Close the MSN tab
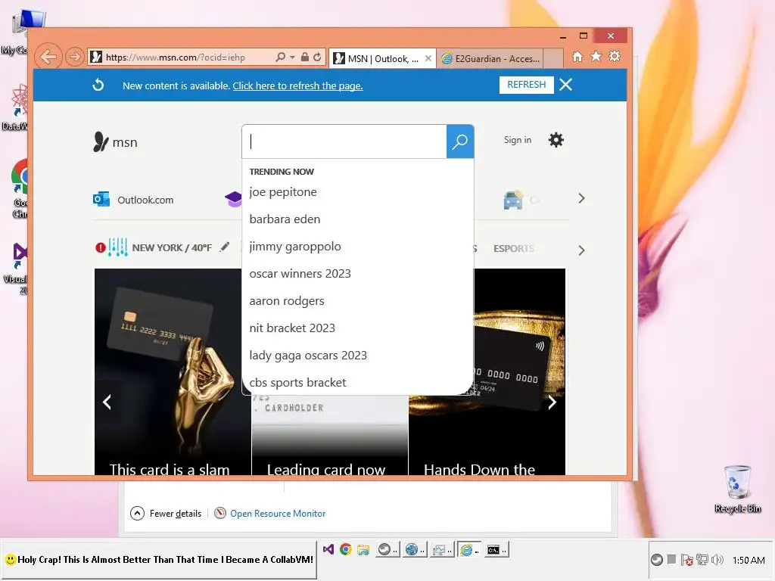 point(428,58)
